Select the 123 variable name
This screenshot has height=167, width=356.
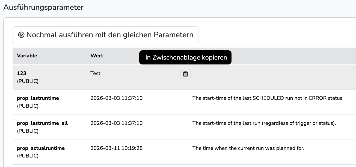pyautogui.click(x=22, y=73)
